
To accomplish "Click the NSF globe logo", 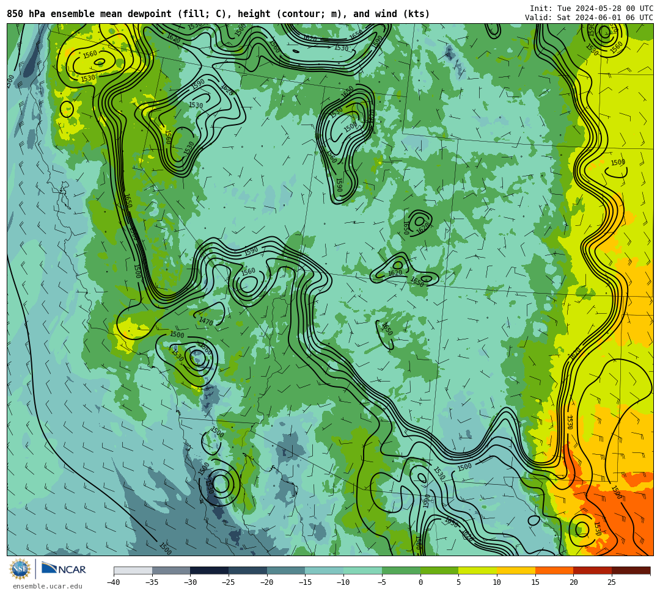I will [20, 569].
